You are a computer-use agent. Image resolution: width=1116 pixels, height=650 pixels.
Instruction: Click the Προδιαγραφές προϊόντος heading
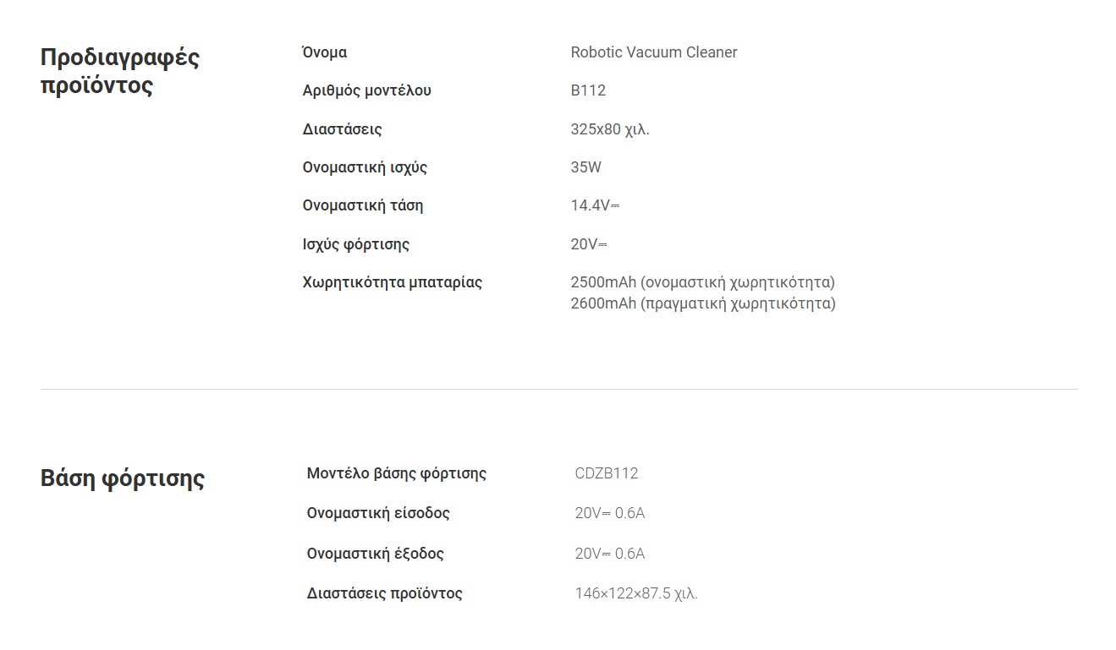click(x=120, y=72)
